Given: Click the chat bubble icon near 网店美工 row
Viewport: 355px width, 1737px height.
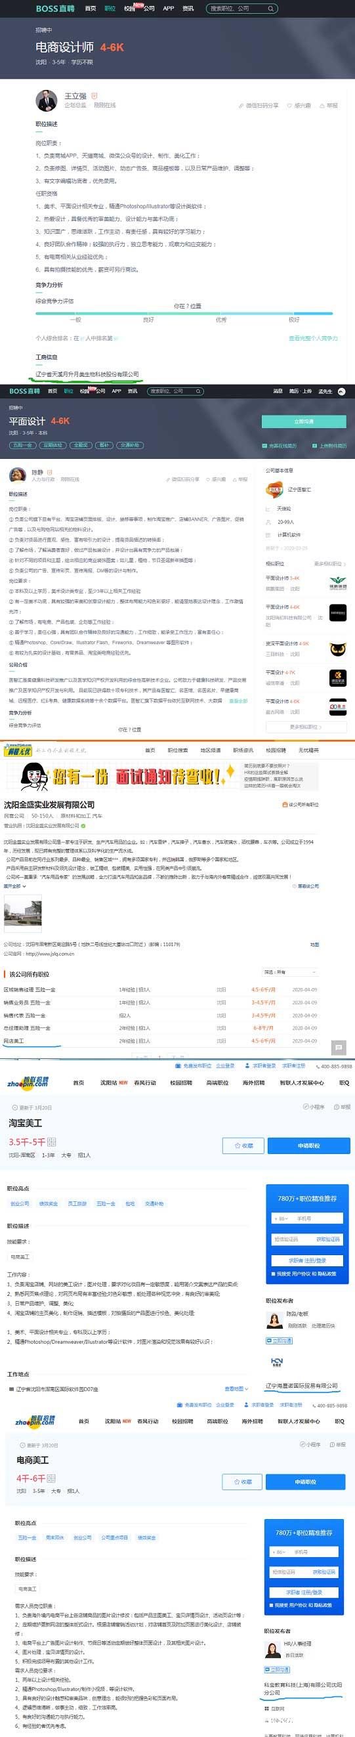Looking at the screenshot, I should [x=339, y=1047].
